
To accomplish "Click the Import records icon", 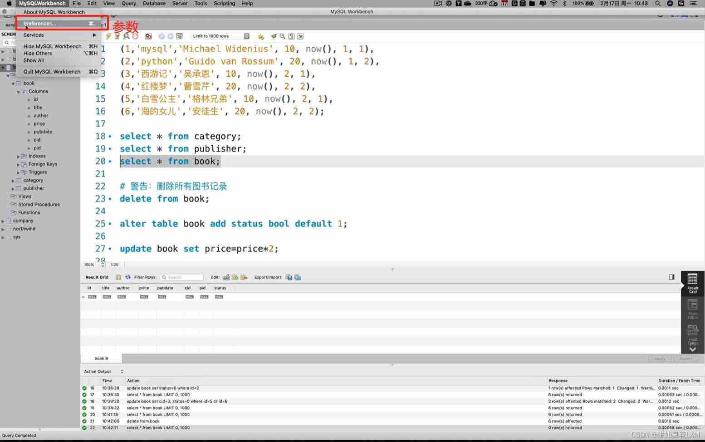I will point(298,277).
